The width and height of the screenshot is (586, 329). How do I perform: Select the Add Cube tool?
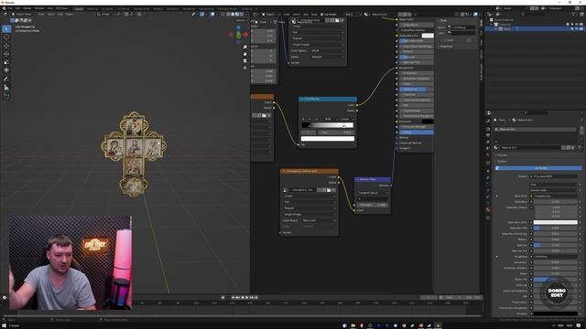pos(6,96)
